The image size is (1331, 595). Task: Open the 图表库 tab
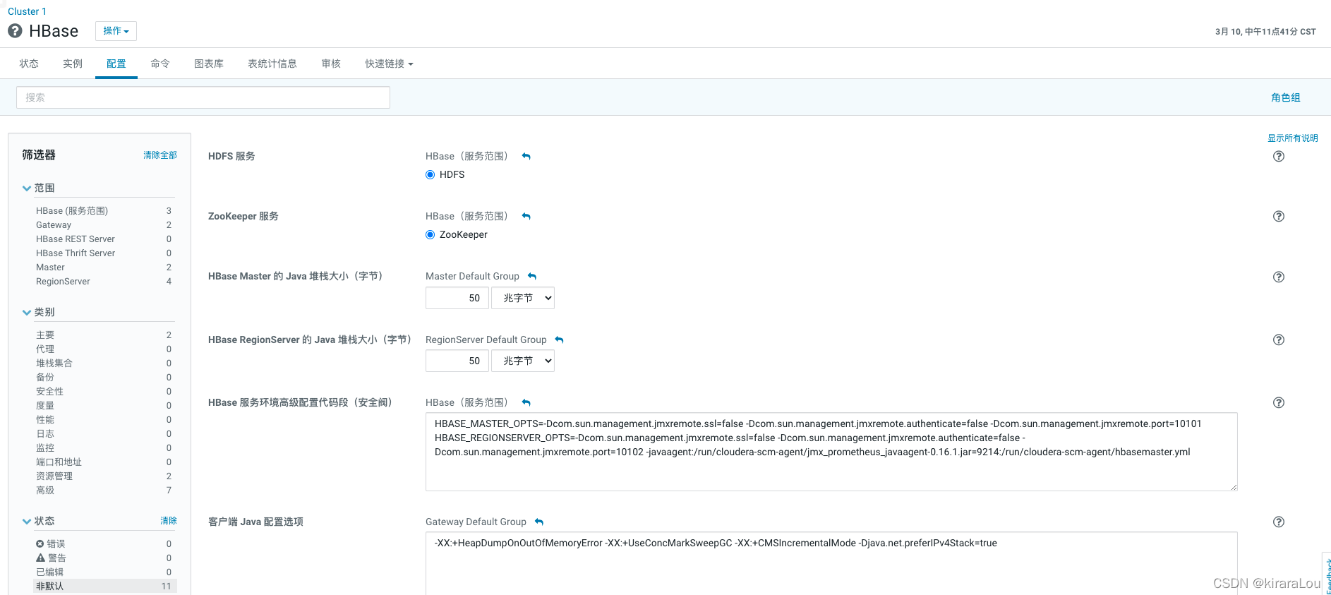(209, 64)
